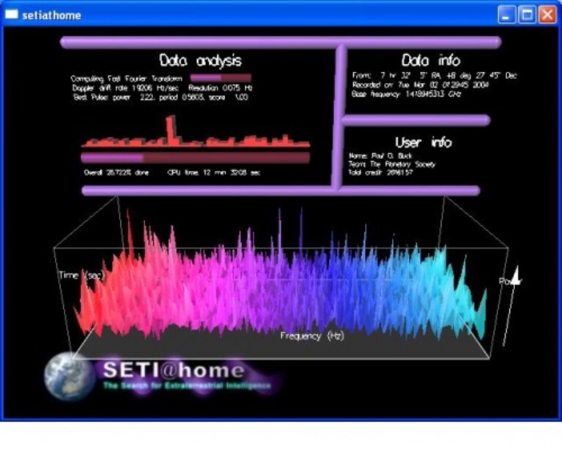Click the Doppler drift rate line
Image resolution: width=562 pixels, height=450 pixels.
tap(163, 88)
